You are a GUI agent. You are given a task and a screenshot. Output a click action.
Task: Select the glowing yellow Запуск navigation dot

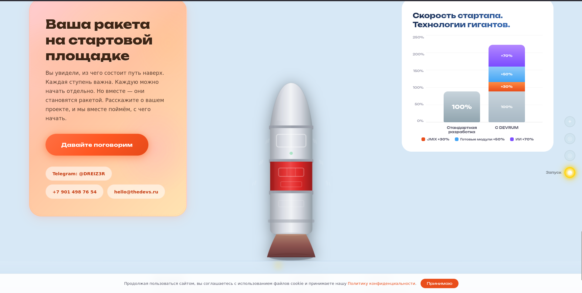coord(570,173)
